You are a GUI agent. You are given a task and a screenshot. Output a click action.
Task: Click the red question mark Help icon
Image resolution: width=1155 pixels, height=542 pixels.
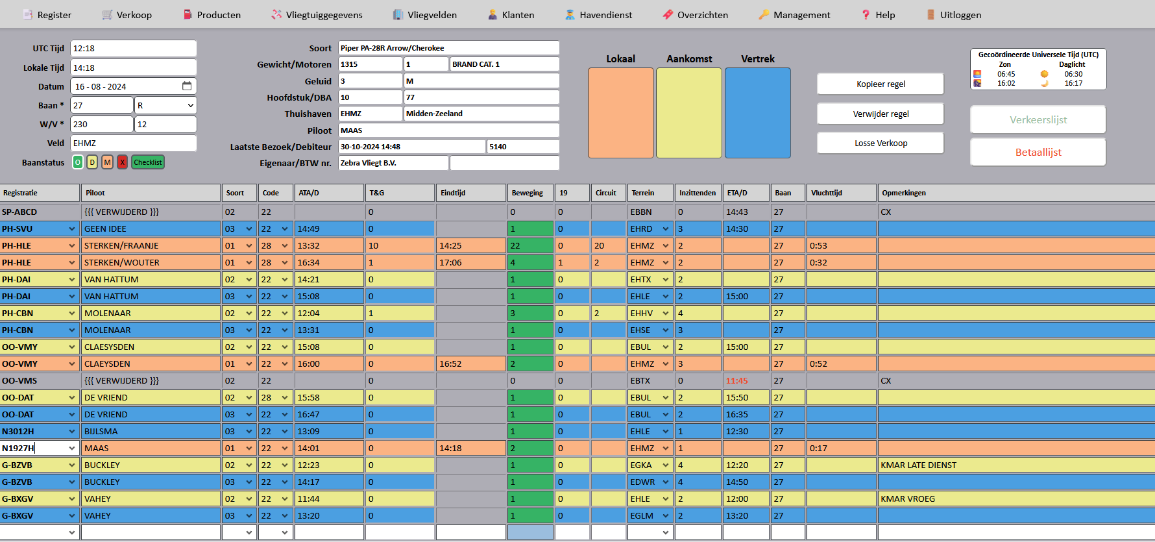point(866,14)
